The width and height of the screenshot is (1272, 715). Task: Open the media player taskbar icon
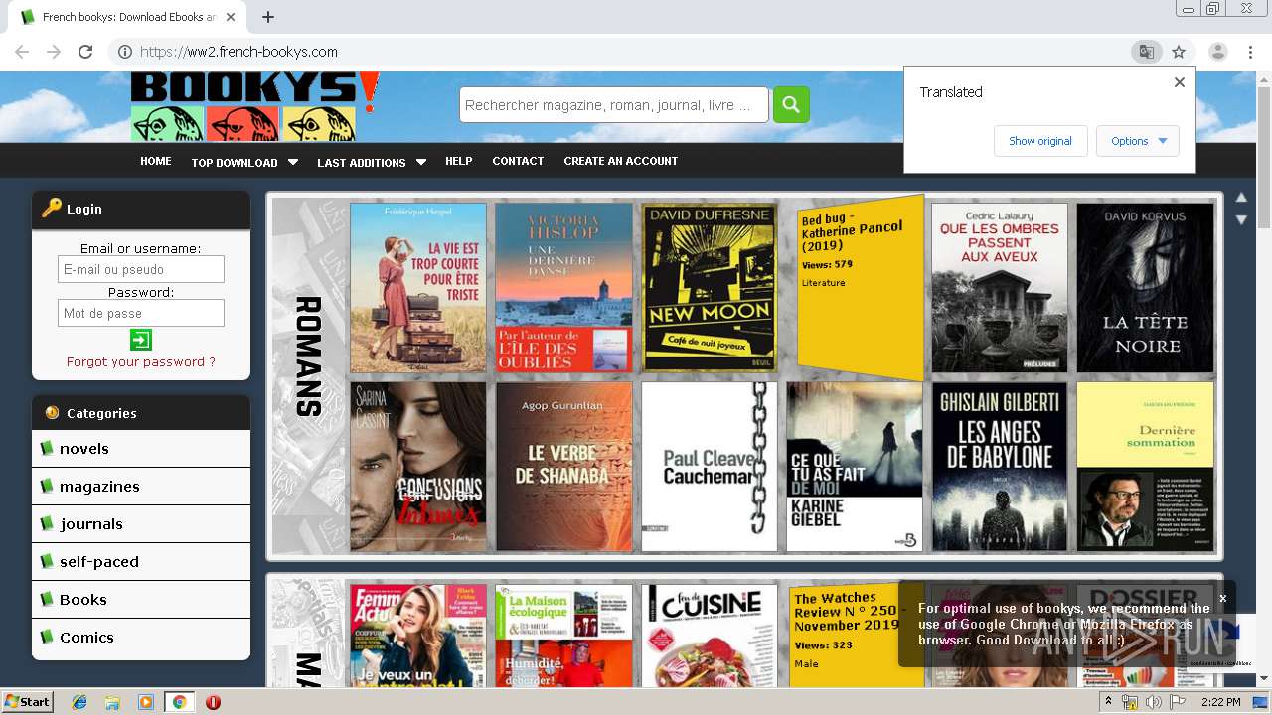(x=146, y=702)
